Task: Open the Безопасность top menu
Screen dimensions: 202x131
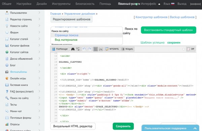Action: click(85, 4)
